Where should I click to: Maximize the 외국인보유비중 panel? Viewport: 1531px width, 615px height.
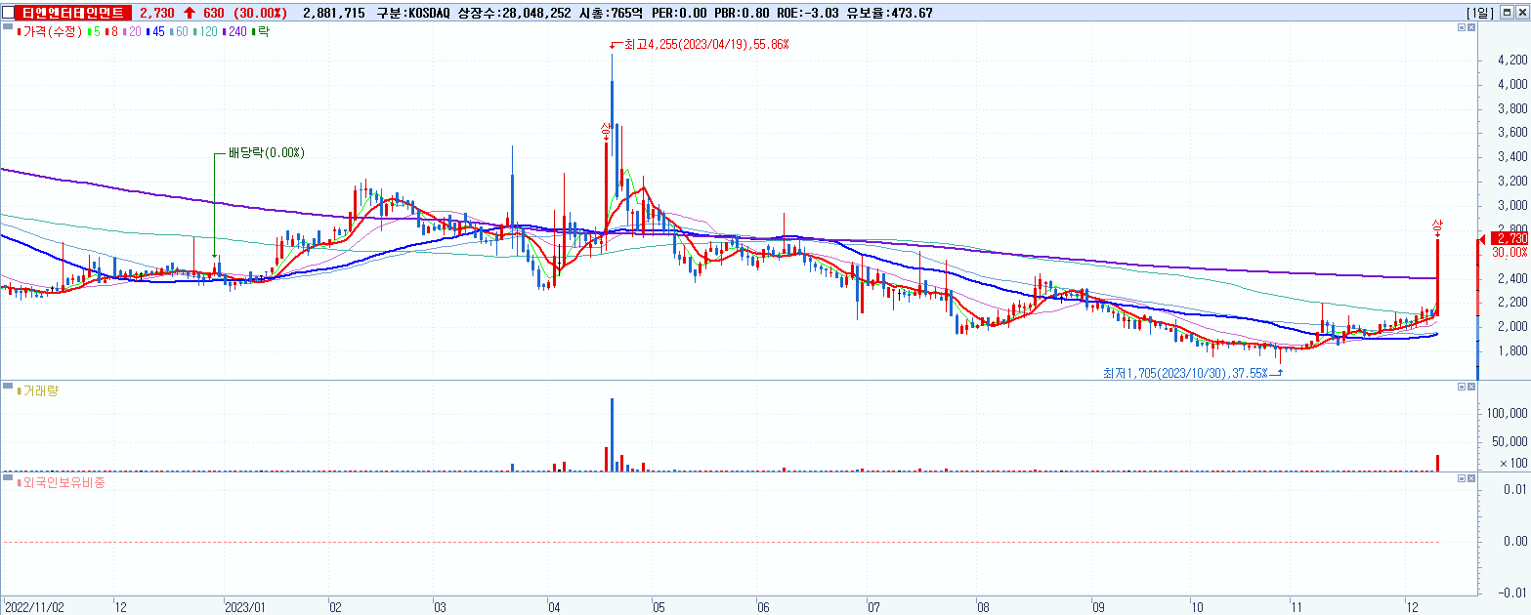(1462, 478)
